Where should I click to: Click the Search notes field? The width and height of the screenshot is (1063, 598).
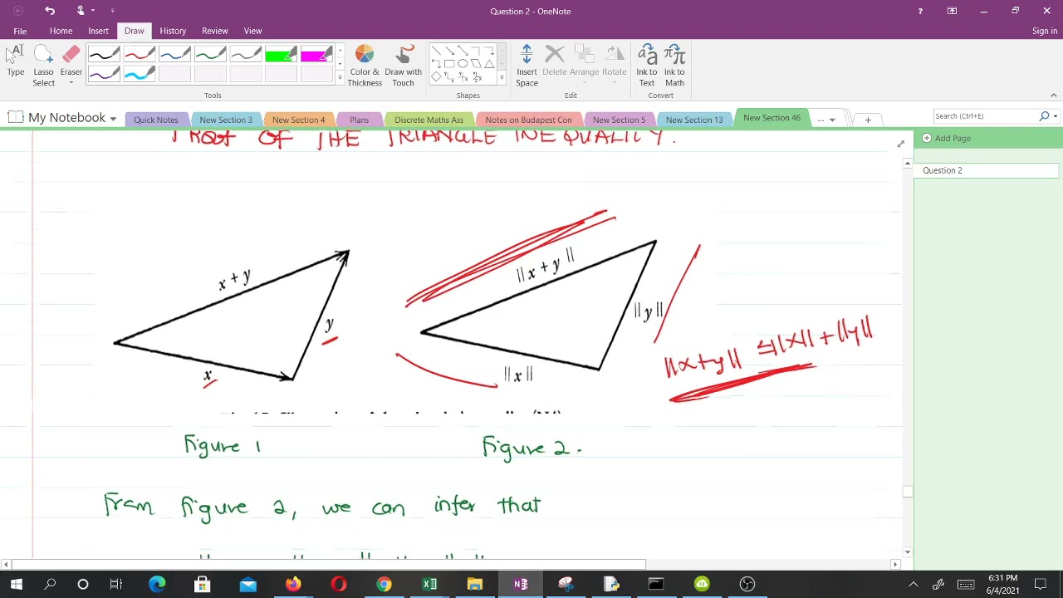[x=986, y=116]
